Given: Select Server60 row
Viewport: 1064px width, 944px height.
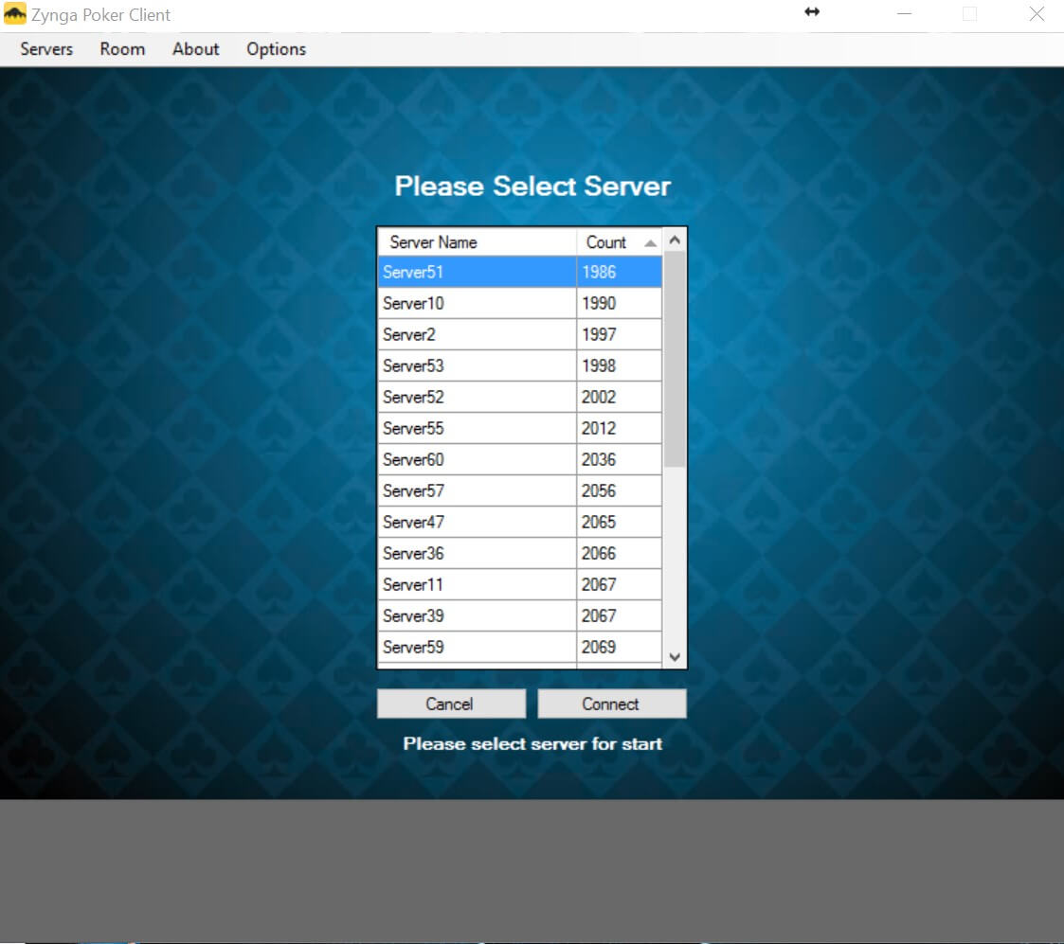Looking at the screenshot, I should click(x=520, y=459).
